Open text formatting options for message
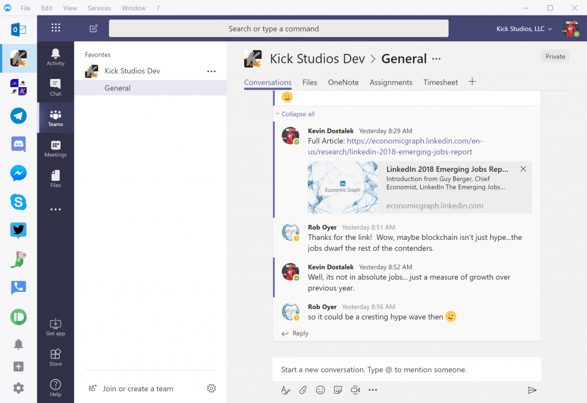Image resolution: width=587 pixels, height=403 pixels. pyautogui.click(x=285, y=390)
